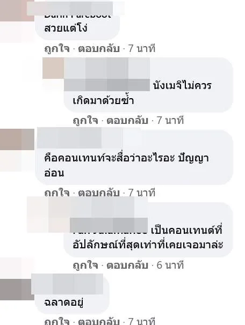Open the 7 นาที timestamp under "สวยแต่โง่"

(142, 48)
